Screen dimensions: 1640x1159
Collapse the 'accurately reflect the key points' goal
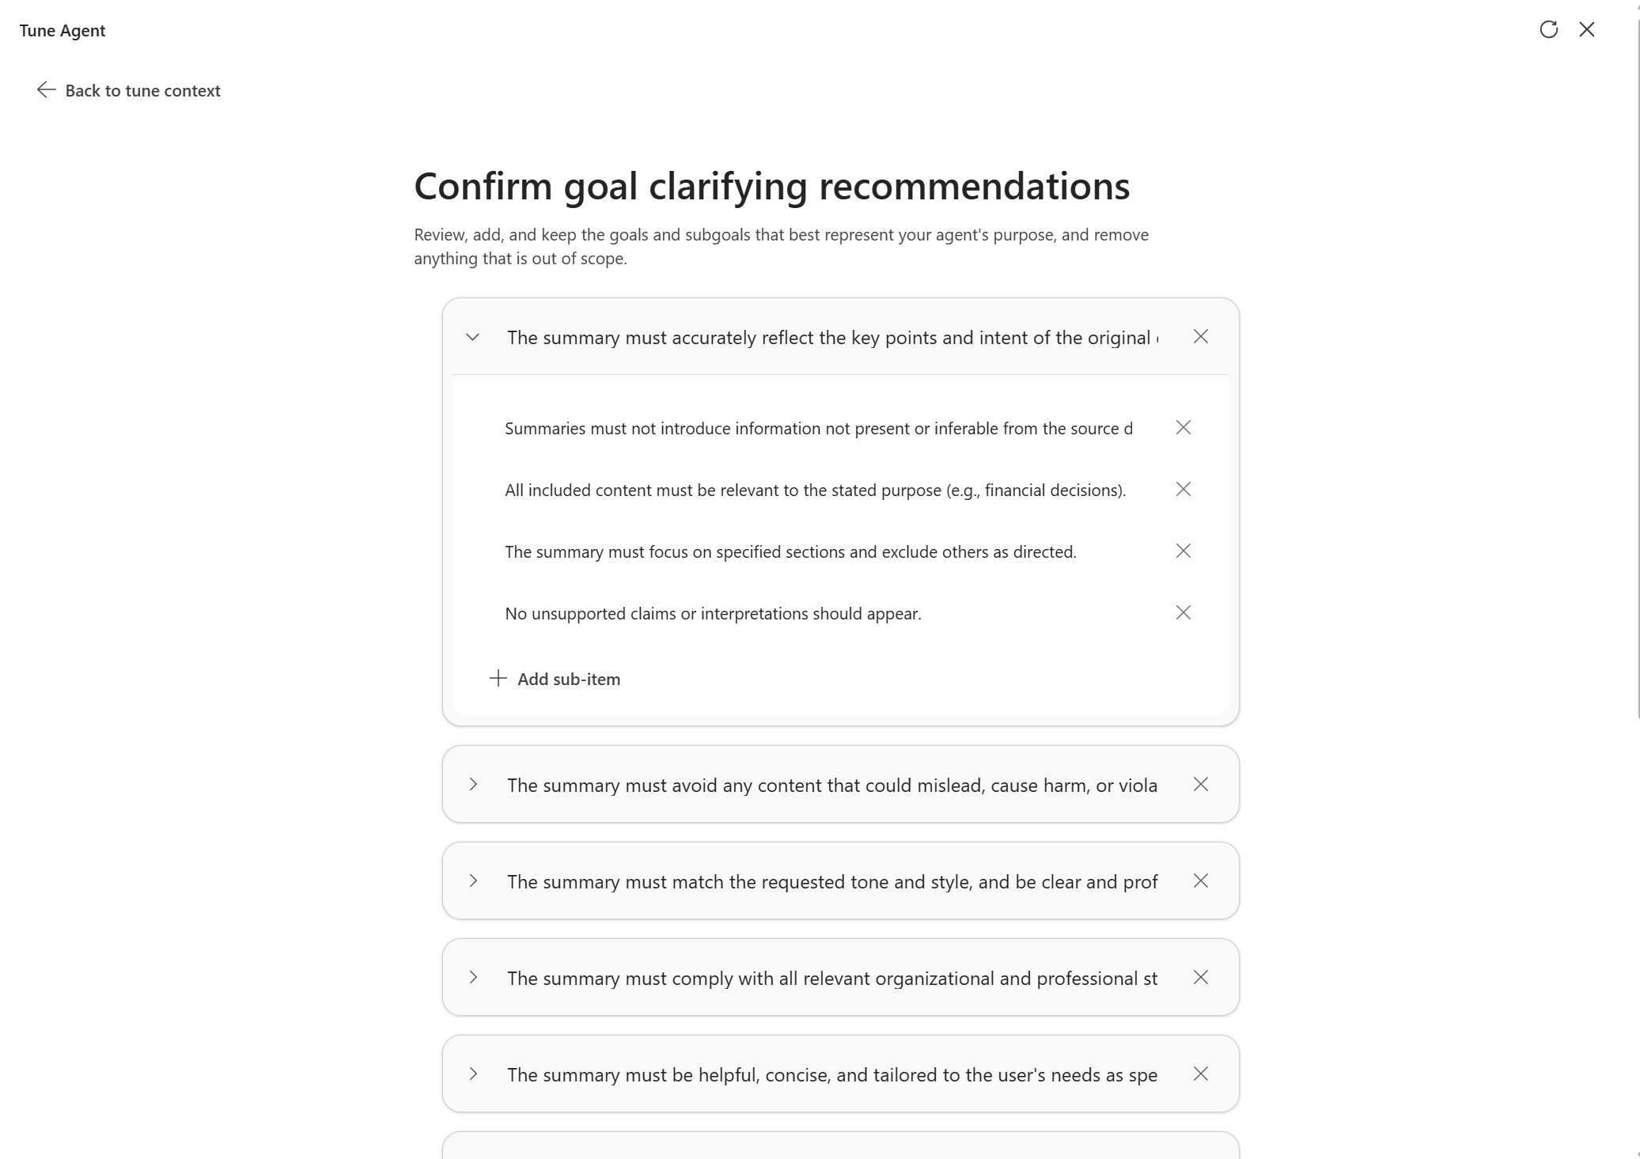click(473, 338)
